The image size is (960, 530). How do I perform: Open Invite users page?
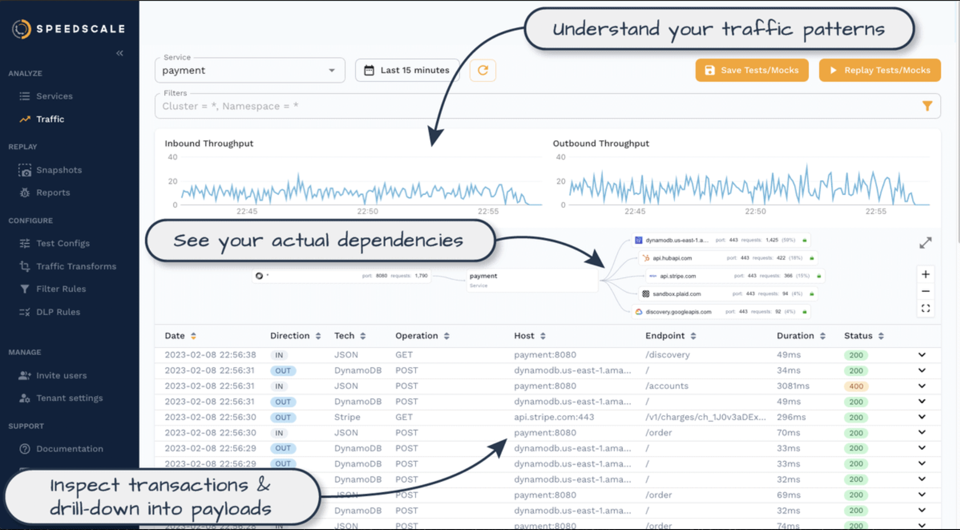point(62,375)
